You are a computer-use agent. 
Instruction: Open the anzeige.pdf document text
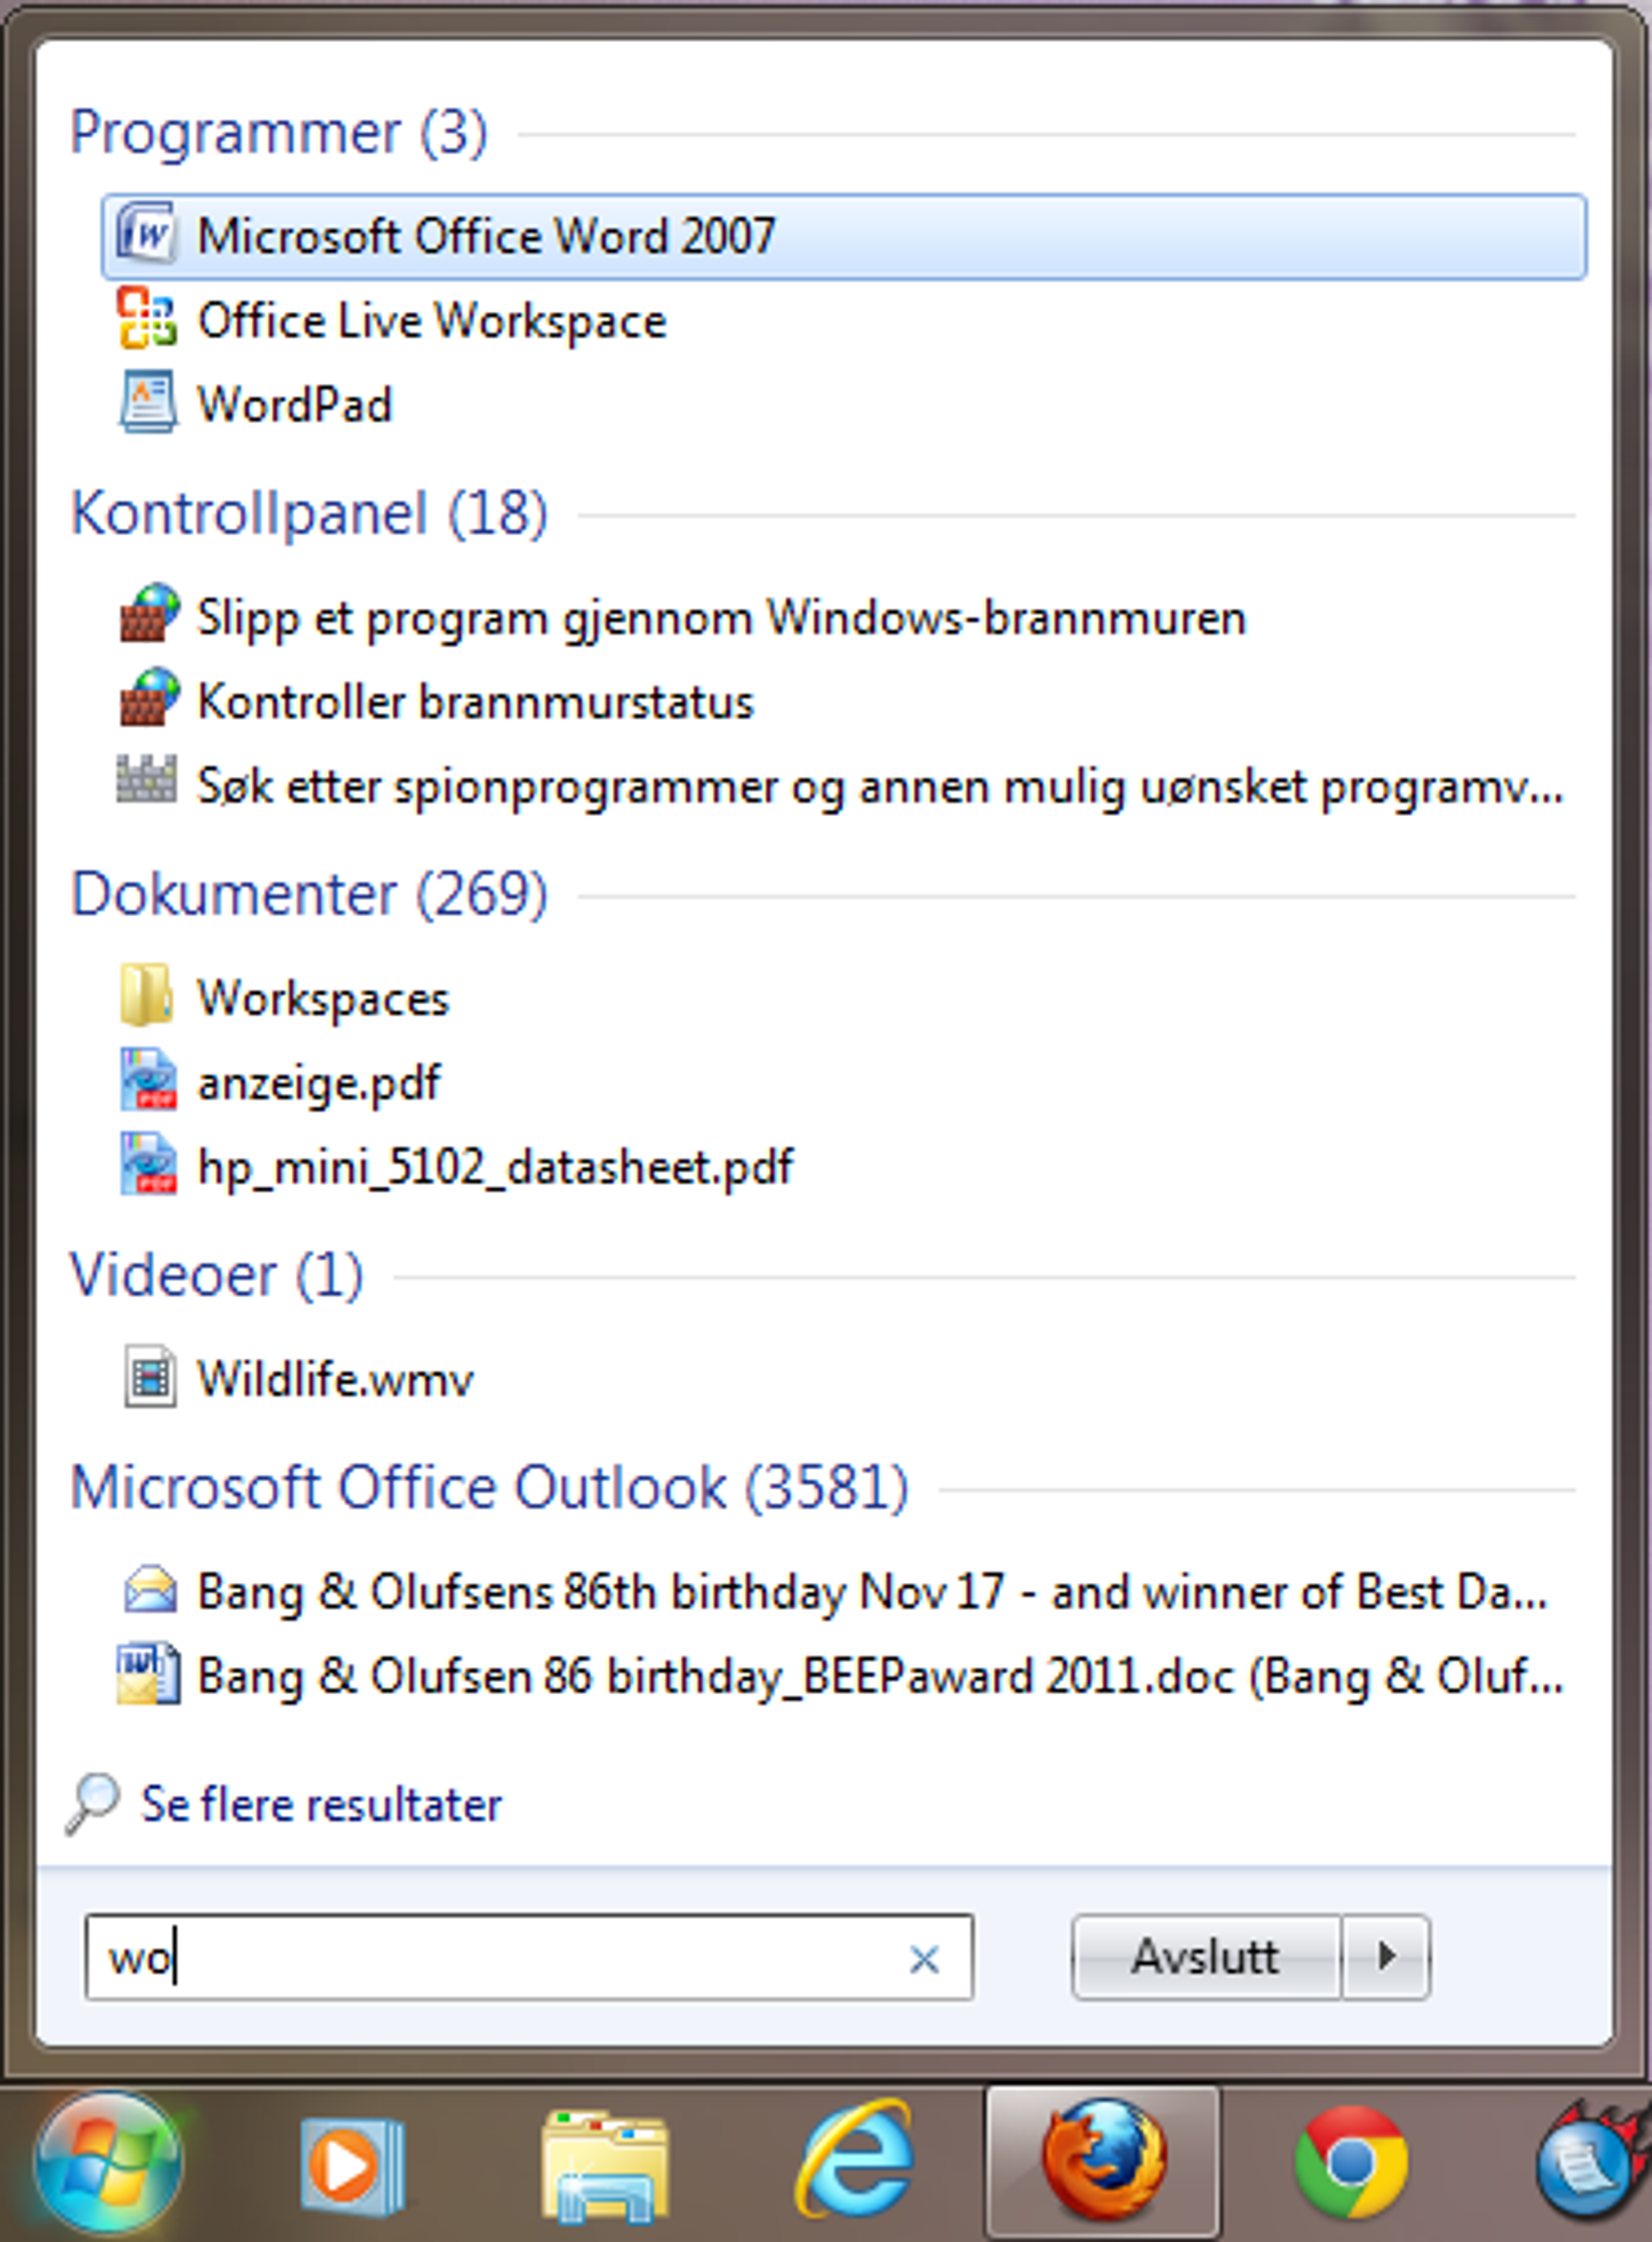coord(319,1084)
